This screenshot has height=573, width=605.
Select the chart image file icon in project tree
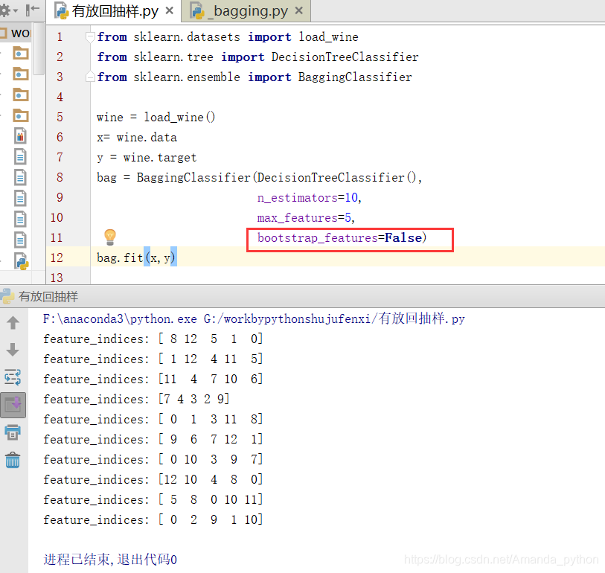[20, 136]
